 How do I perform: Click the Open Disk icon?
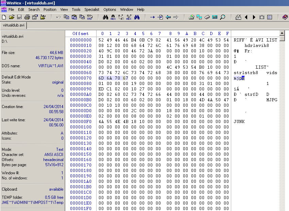click(191, 17)
